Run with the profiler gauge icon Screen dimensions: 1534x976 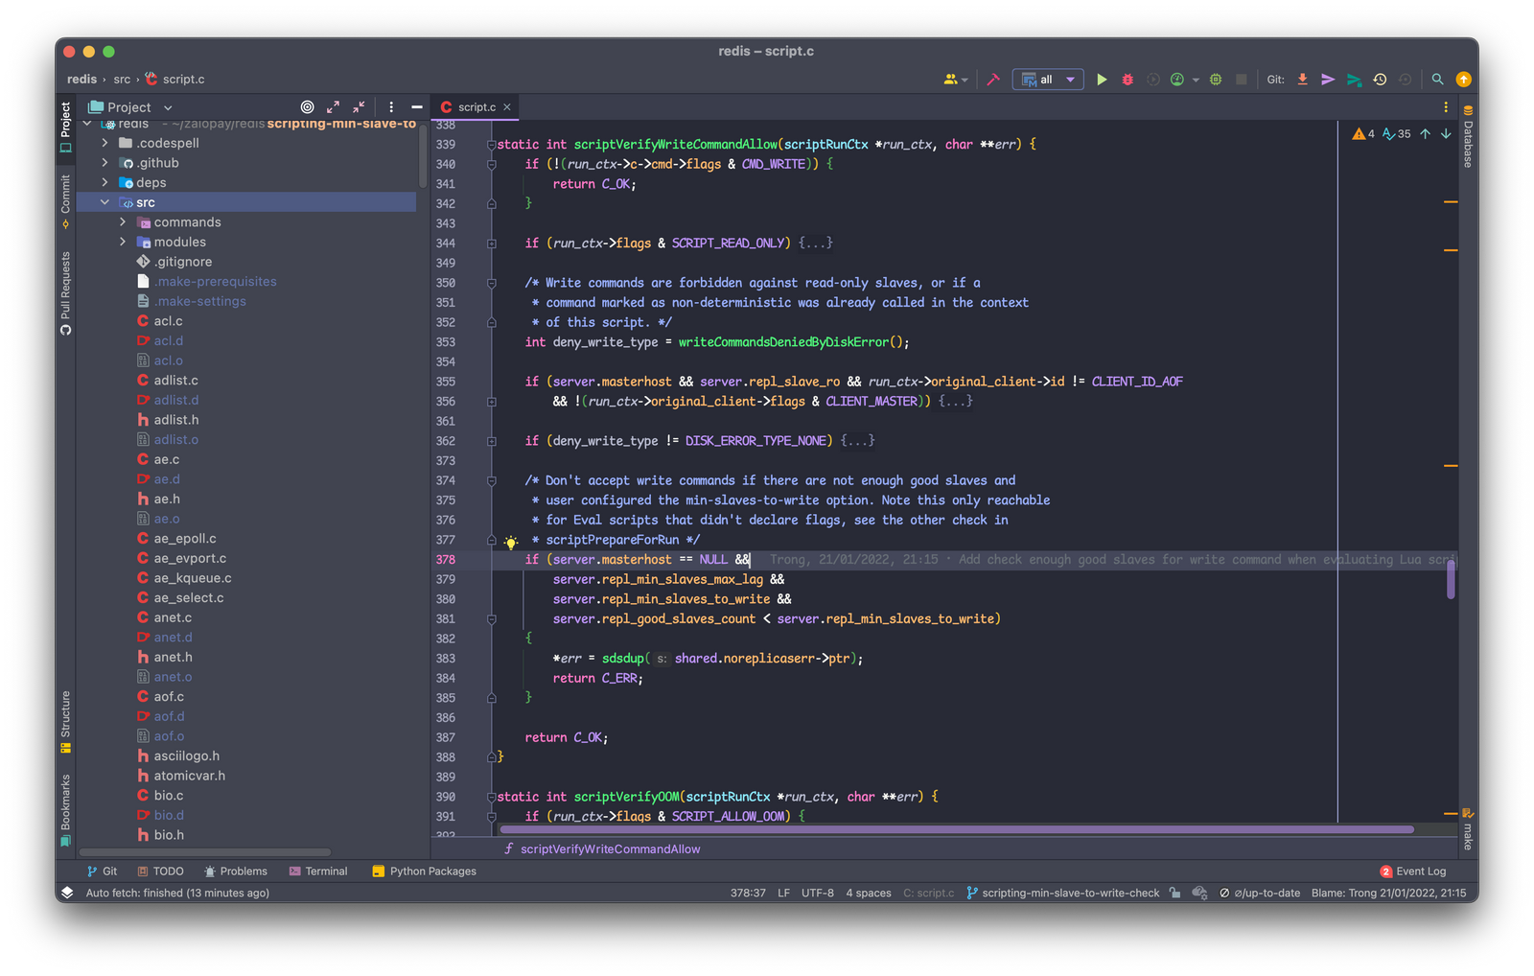pyautogui.click(x=1177, y=80)
